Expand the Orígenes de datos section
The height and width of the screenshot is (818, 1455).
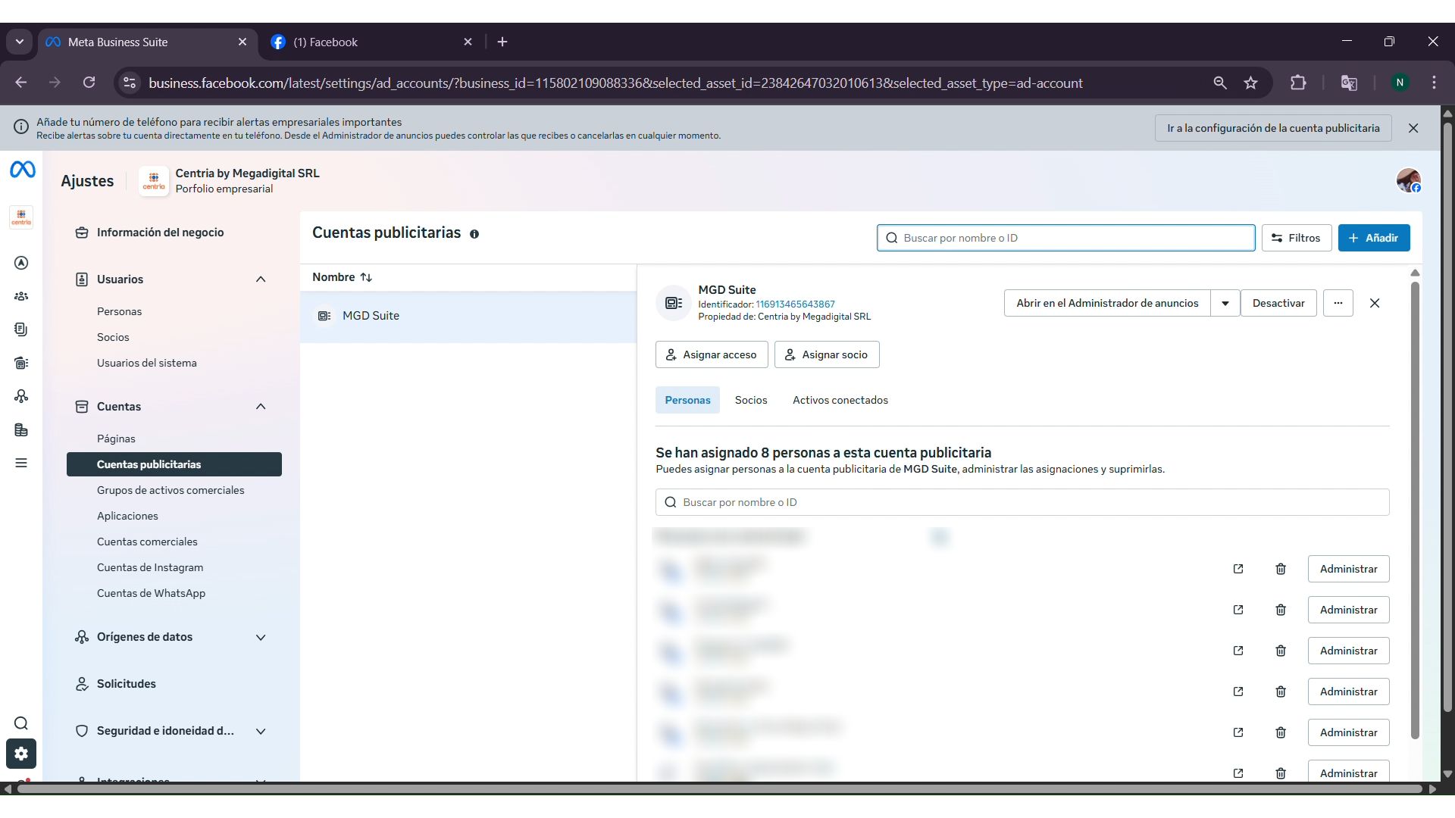coord(261,637)
